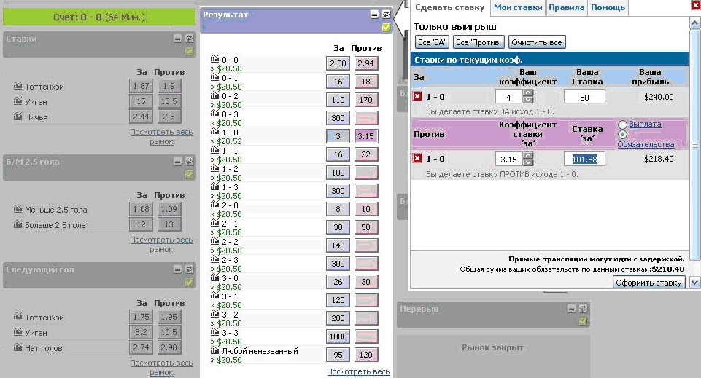The height and width of the screenshot is (378, 701).
Task: Open chart icon for score 1 - 0
Action: click(214, 132)
